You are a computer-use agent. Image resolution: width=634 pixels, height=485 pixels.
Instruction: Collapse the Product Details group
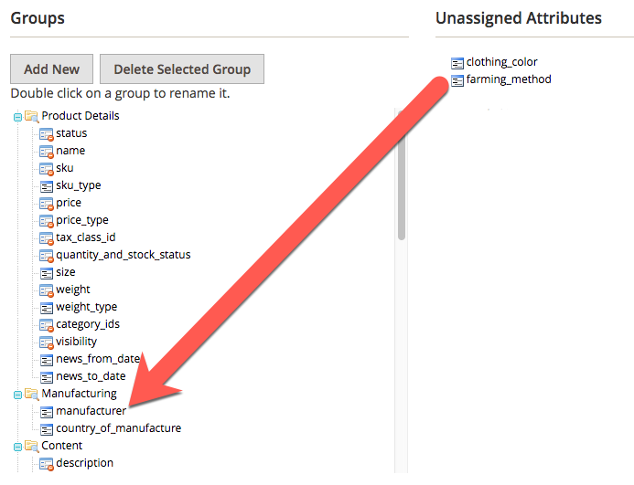click(17, 116)
